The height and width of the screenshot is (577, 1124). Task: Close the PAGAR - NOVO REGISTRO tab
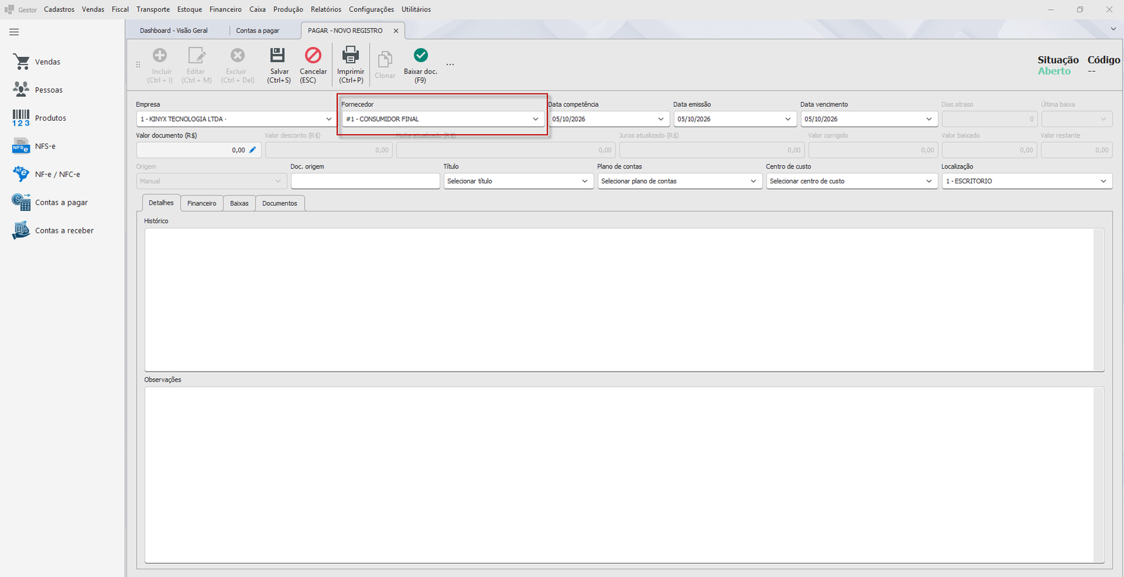(396, 31)
